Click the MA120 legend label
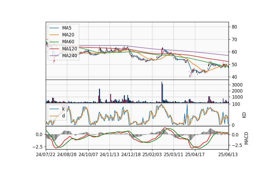The height and width of the screenshot is (182, 254). (70, 49)
